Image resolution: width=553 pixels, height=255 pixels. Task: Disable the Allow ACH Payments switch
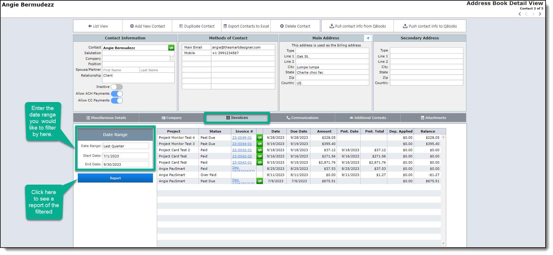(117, 94)
